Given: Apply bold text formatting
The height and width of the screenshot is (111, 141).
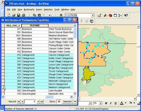Looking at the screenshot, I should pyautogui.click(x=106, y=103).
